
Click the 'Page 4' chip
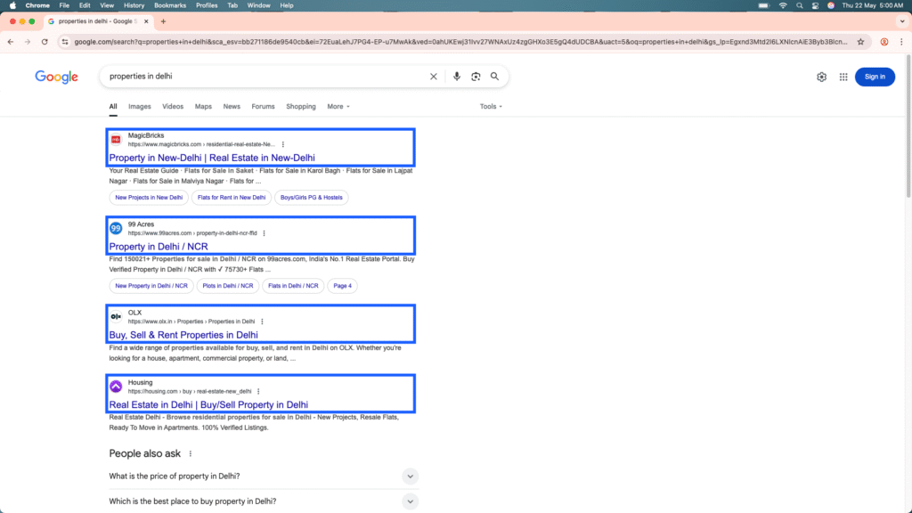[x=343, y=286]
